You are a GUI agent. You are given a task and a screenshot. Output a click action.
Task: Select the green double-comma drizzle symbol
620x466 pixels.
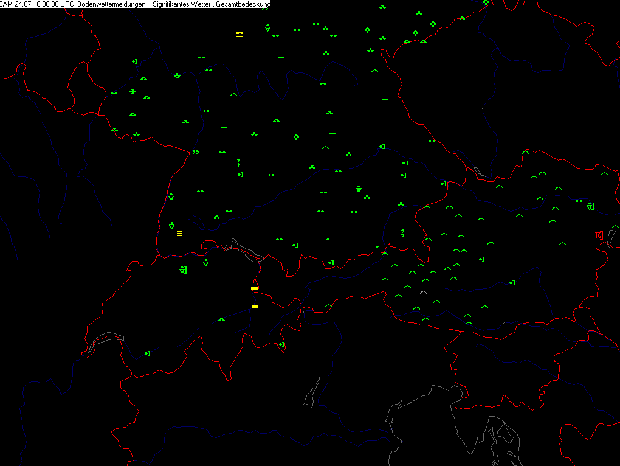point(195,152)
